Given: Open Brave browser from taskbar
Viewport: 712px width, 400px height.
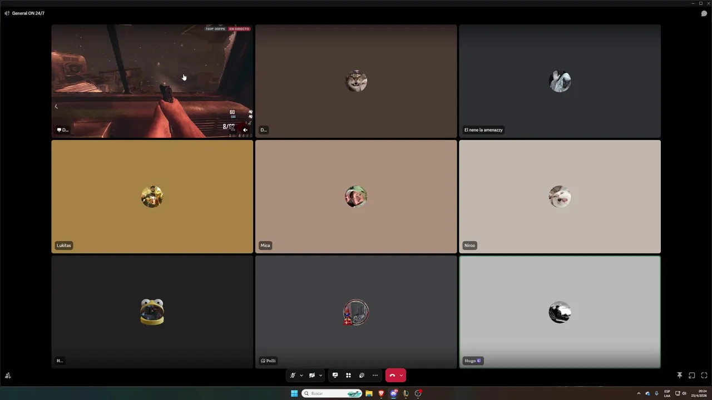Looking at the screenshot, I should pyautogui.click(x=381, y=393).
